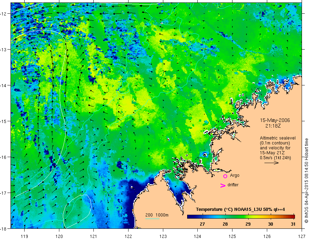Click the '(0.1m contours)' text line
309x239 pixels.
pyautogui.click(x=275, y=143)
